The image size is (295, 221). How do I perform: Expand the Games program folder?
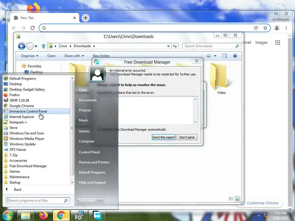pos(15,172)
